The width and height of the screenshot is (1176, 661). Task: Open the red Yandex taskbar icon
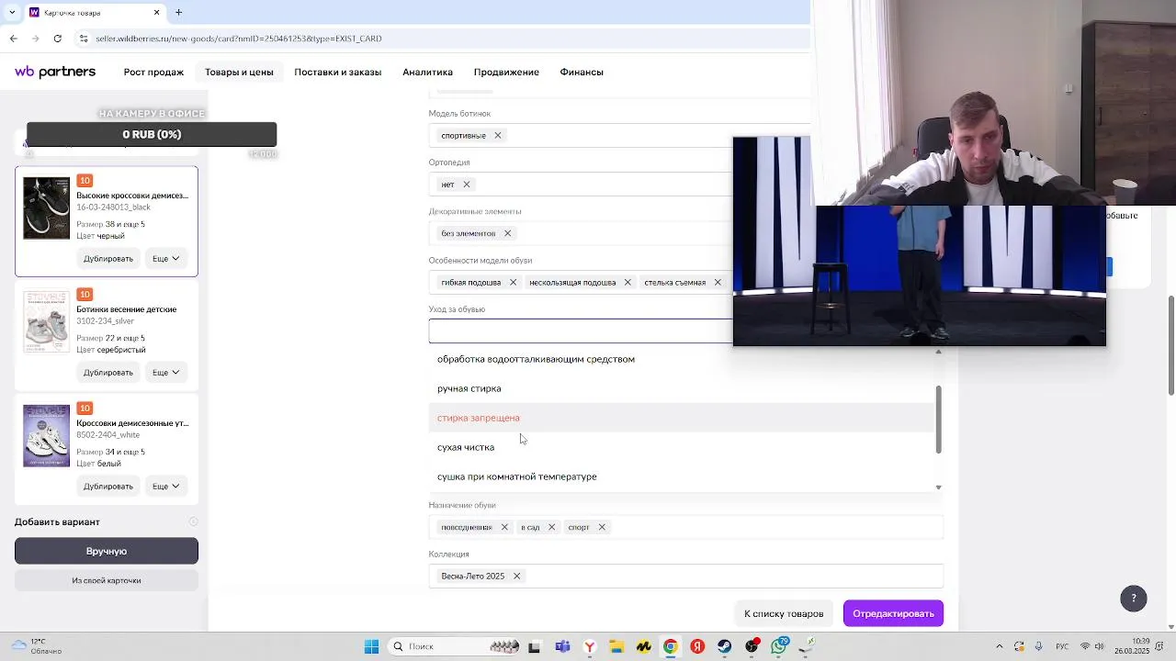tap(697, 646)
